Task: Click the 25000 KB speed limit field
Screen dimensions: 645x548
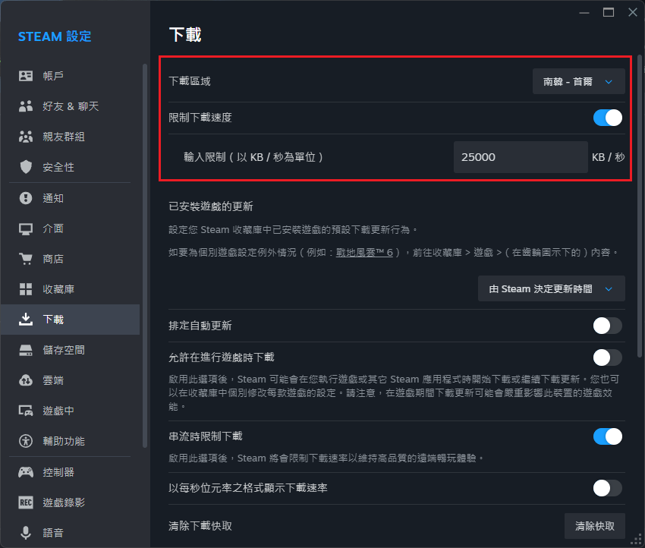Action: pyautogui.click(x=520, y=157)
